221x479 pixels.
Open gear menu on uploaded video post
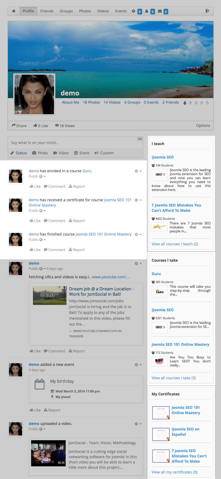[138, 424]
